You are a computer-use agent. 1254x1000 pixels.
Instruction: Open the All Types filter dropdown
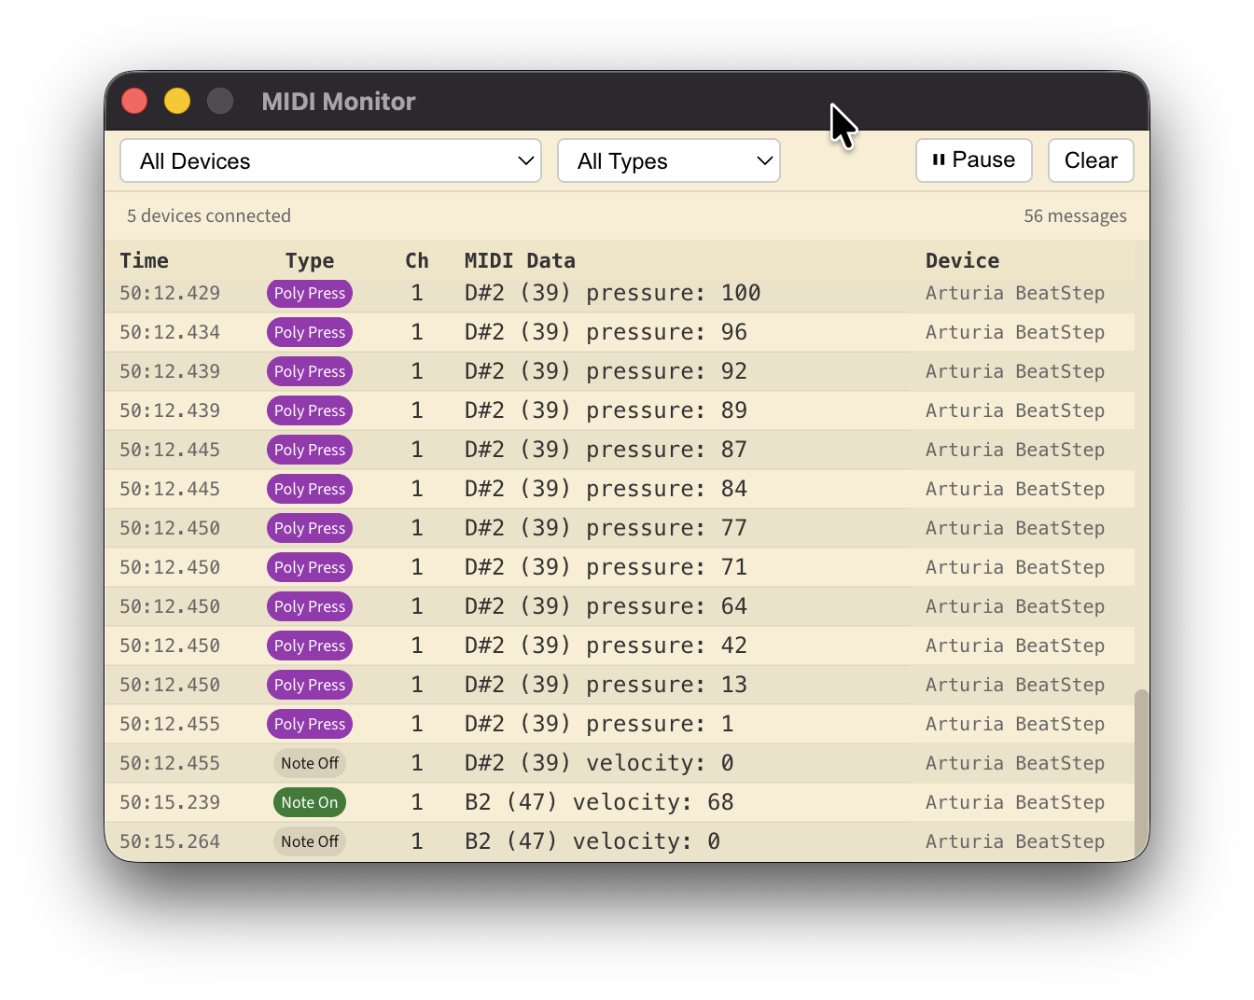pyautogui.click(x=668, y=160)
